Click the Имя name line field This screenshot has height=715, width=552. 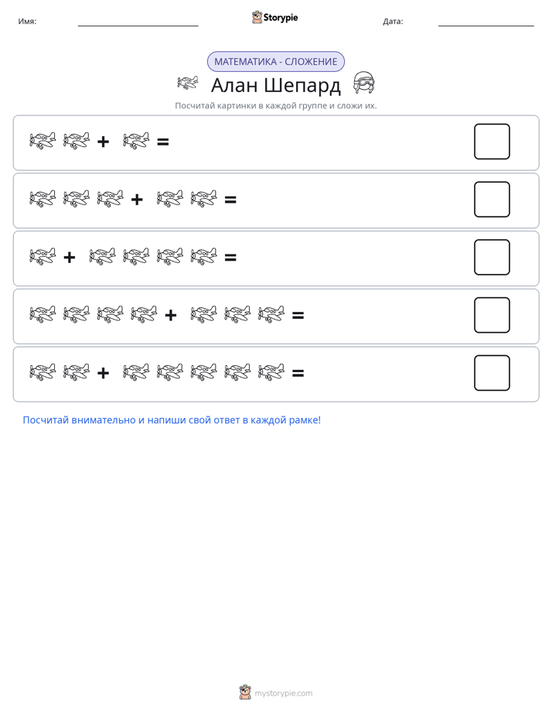138,22
